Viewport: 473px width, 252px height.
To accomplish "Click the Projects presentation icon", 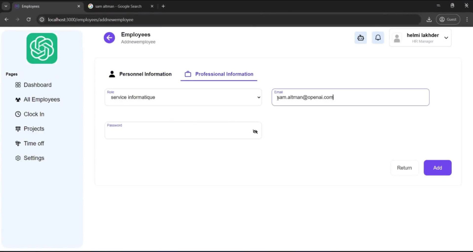I will 18,129.
